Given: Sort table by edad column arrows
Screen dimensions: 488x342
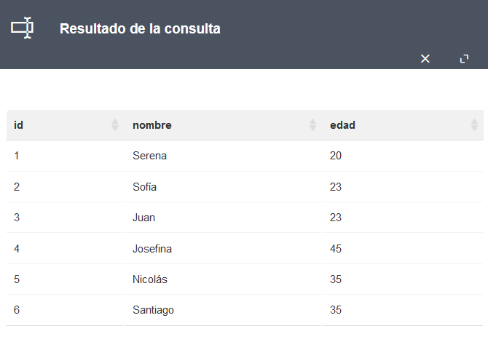Looking at the screenshot, I should pos(474,125).
